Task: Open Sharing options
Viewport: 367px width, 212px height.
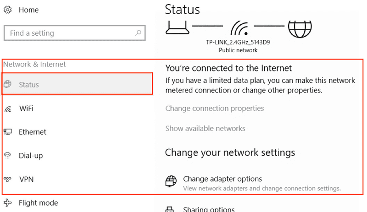Action: (x=209, y=209)
